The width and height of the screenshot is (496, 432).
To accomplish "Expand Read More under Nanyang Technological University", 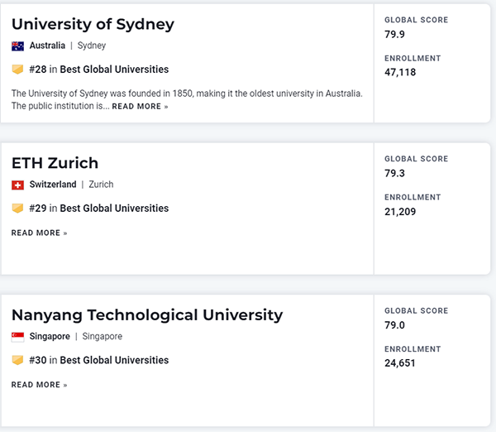I will pyautogui.click(x=39, y=385).
